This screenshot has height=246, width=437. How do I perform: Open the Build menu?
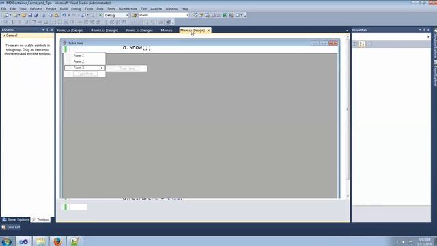point(64,9)
